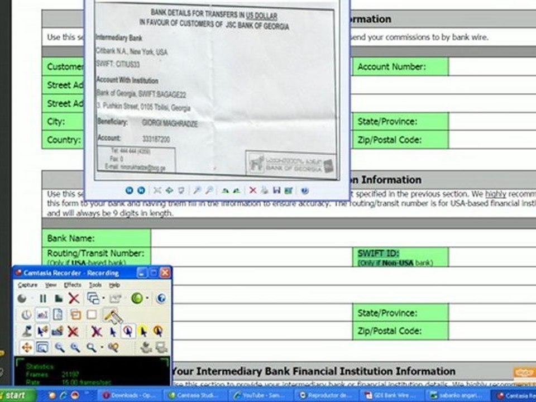Image resolution: width=536 pixels, height=402 pixels.
Task: Toggle the orange arrows AutoPan icon
Action: [27, 347]
